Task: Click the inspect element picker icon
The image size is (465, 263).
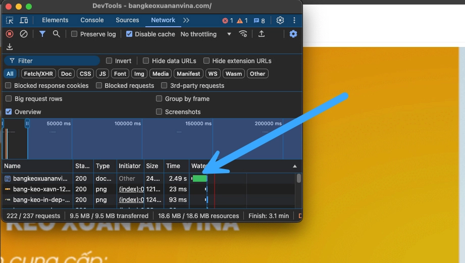Action: [10, 20]
